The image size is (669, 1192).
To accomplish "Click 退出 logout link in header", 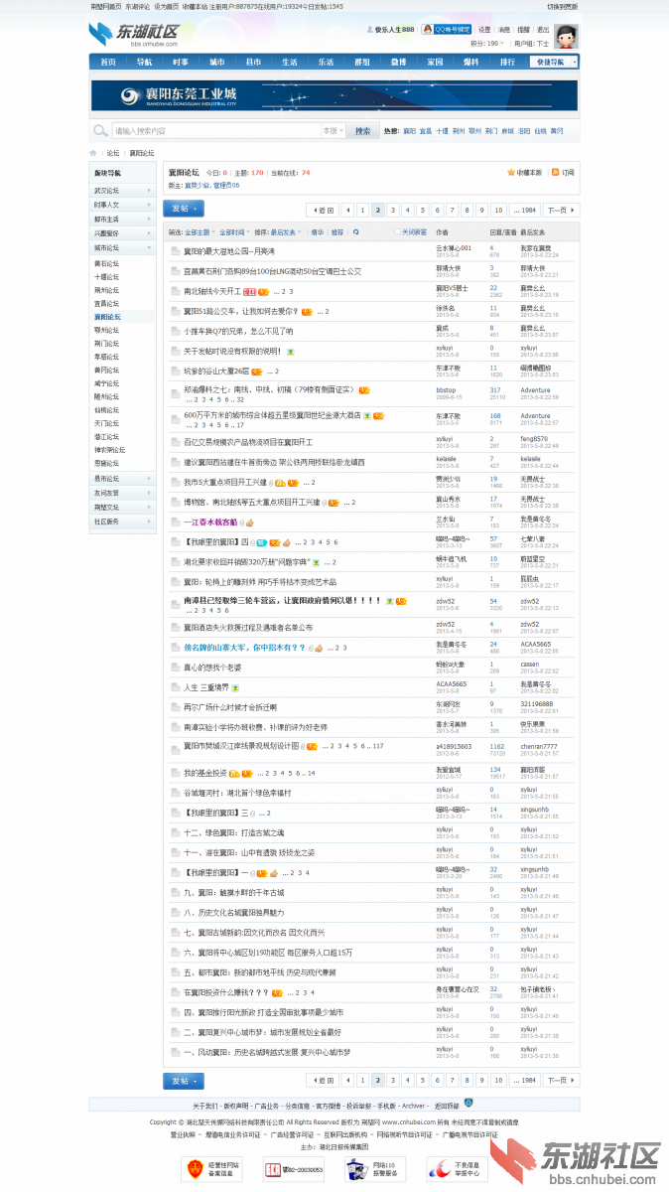I will 543,30.
